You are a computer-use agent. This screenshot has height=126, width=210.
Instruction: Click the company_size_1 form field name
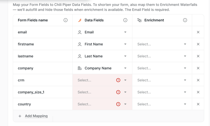(x=31, y=92)
